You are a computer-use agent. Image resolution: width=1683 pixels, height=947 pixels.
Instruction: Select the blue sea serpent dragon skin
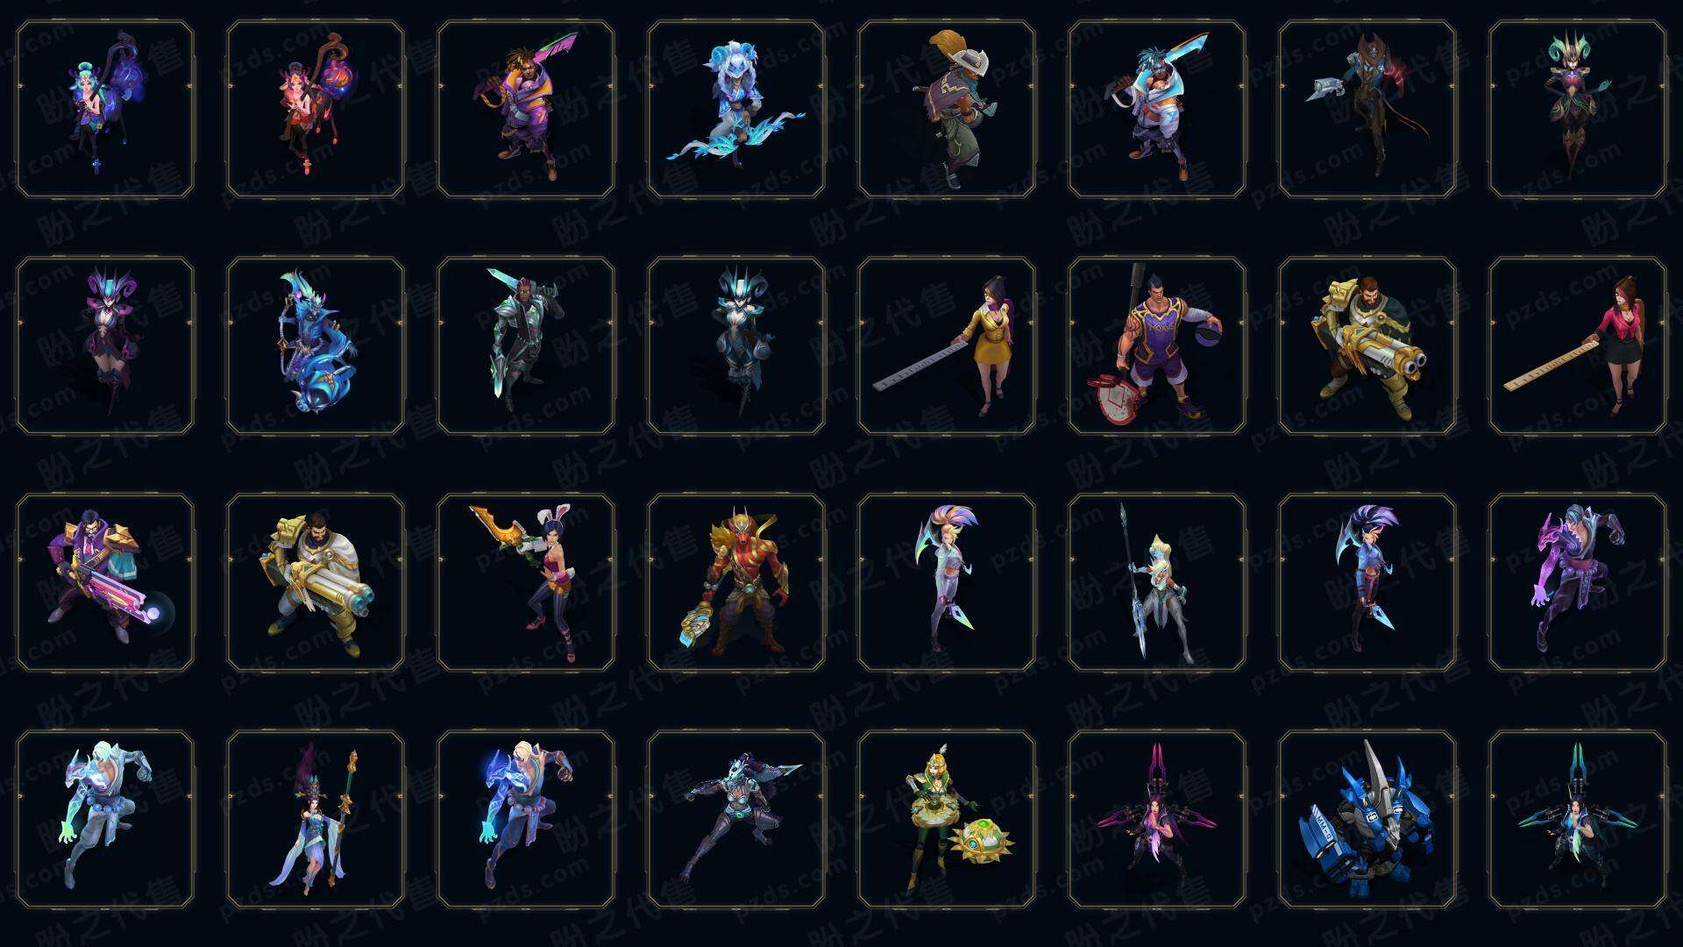316,345
